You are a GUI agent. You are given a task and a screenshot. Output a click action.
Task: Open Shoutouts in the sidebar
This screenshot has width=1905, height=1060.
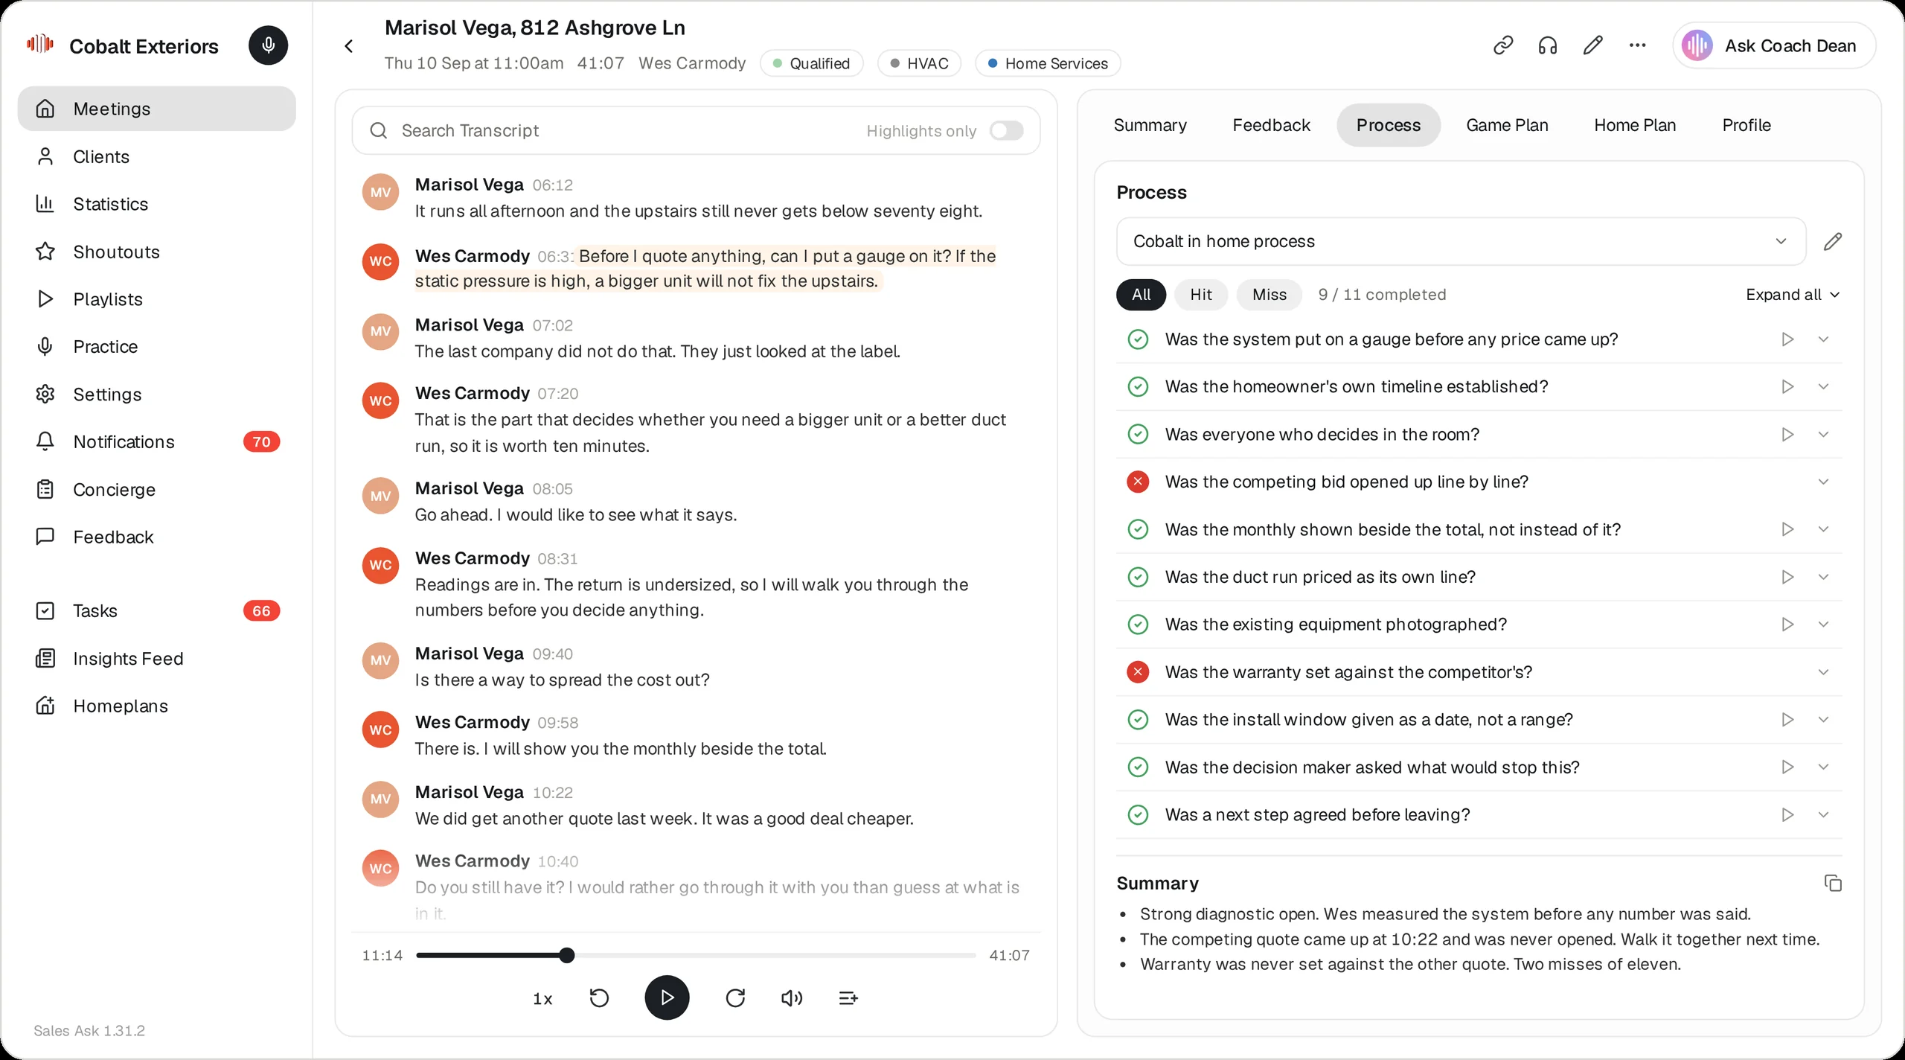(156, 252)
